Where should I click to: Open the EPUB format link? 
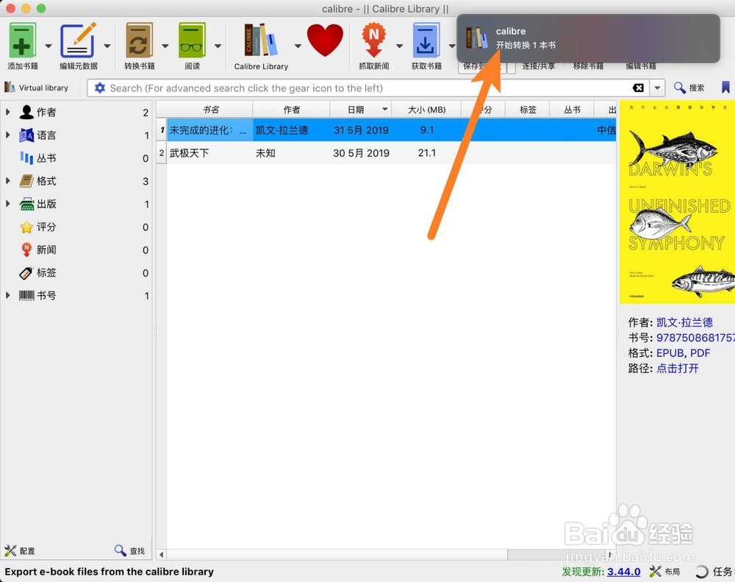670,353
